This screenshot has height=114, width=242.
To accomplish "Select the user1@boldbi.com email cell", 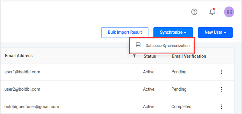I will coord(22,72).
